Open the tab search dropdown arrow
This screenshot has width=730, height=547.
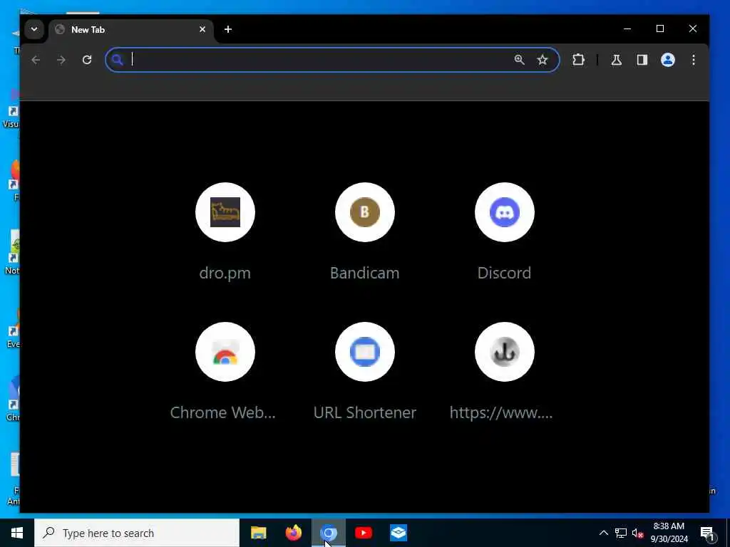pyautogui.click(x=34, y=29)
